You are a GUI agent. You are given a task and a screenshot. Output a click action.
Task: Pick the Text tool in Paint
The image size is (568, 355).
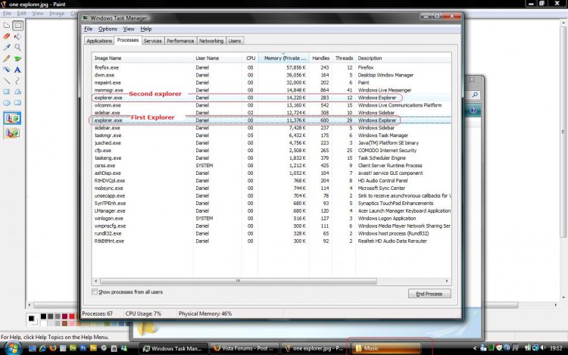(17, 70)
